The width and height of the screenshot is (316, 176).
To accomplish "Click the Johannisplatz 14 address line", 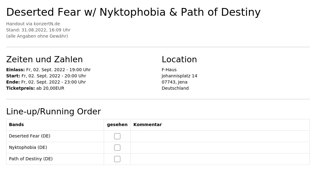I will pyautogui.click(x=179, y=76).
